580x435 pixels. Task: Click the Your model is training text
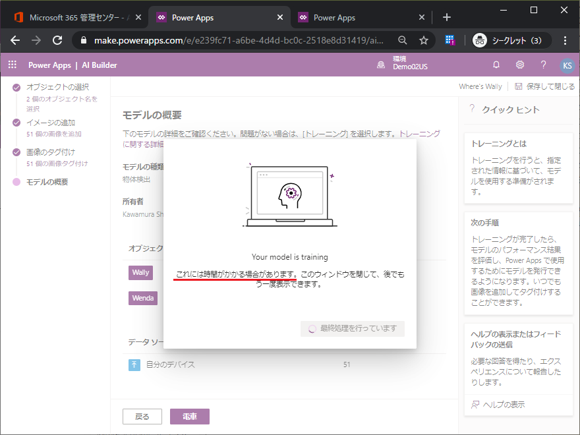pyautogui.click(x=289, y=257)
